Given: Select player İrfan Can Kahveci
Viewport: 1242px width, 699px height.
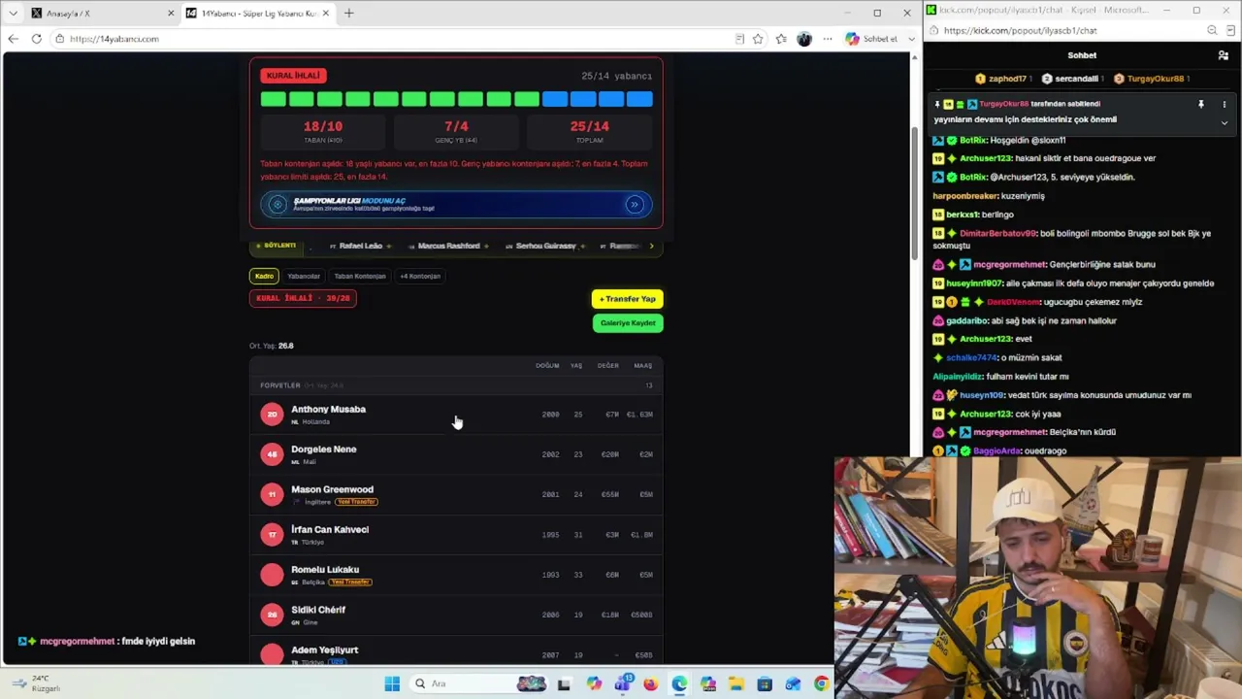Looking at the screenshot, I should pos(456,534).
